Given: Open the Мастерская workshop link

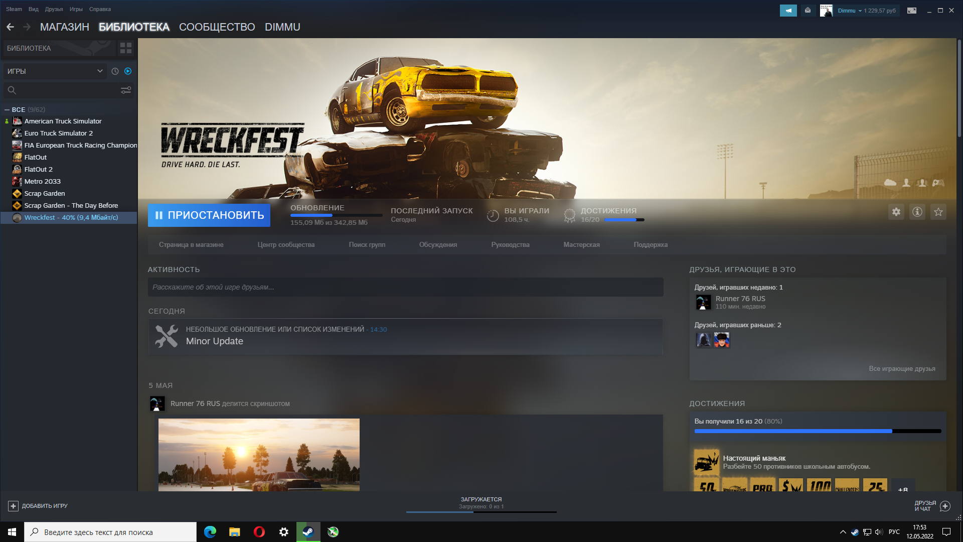Looking at the screenshot, I should [581, 245].
